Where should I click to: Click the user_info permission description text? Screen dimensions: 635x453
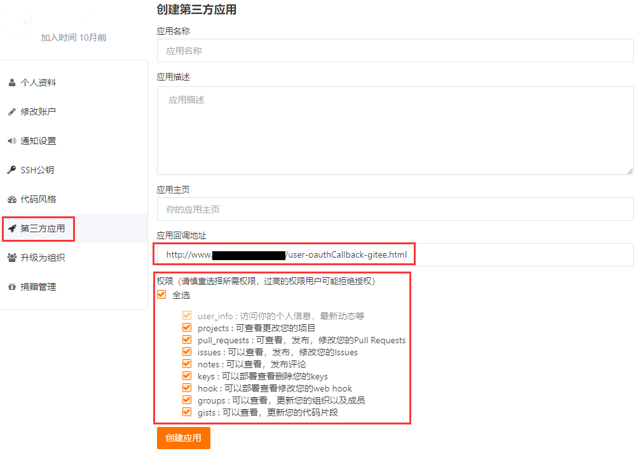281,316
